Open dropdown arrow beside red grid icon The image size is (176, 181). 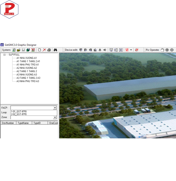coord(131,50)
